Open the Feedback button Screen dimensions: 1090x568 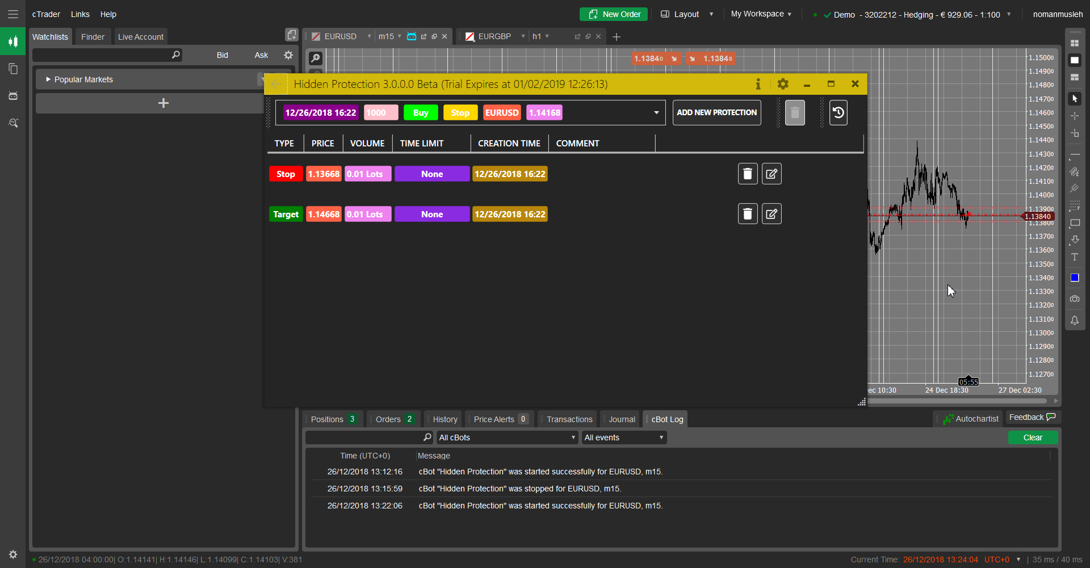click(x=1033, y=418)
